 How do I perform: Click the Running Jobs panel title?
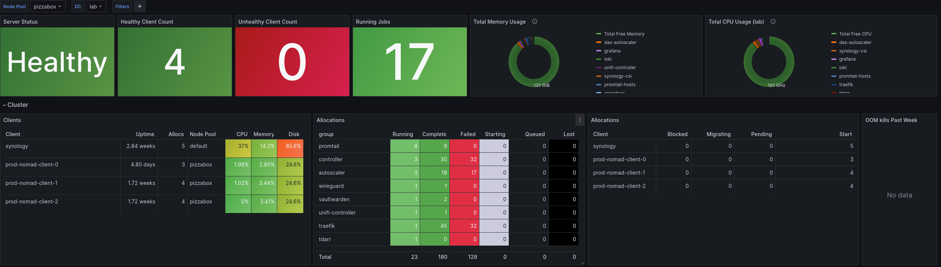point(373,22)
